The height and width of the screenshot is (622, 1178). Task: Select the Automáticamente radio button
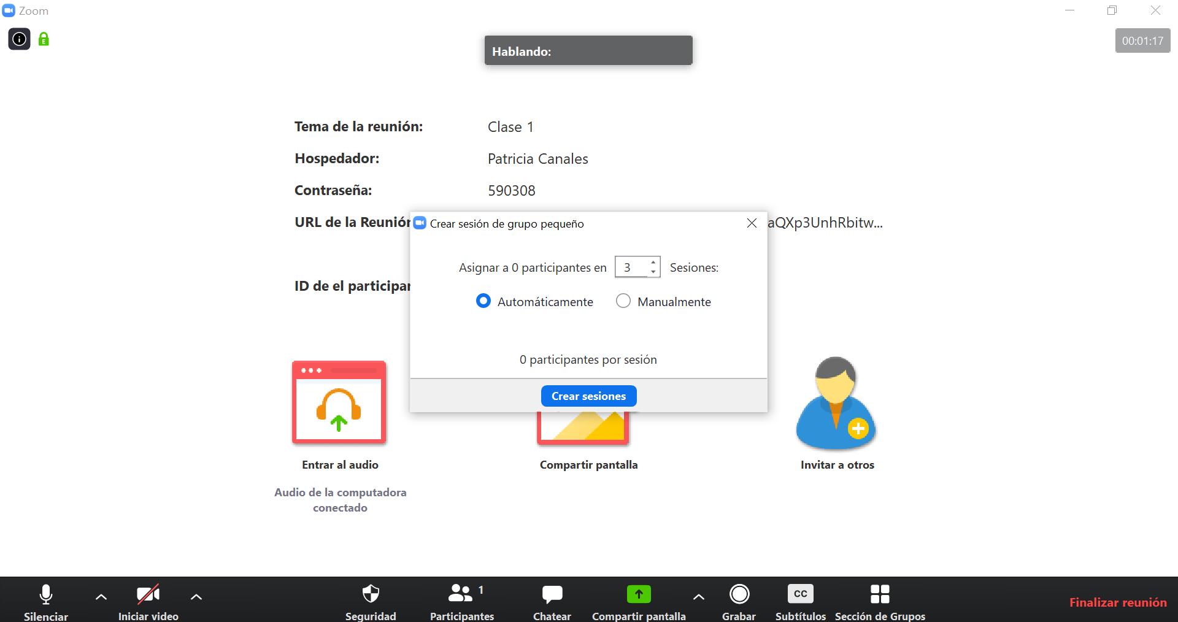pyautogui.click(x=483, y=301)
